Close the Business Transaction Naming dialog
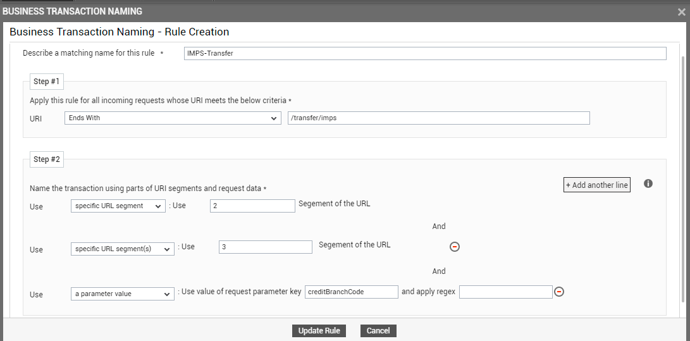The image size is (690, 341). [x=681, y=12]
